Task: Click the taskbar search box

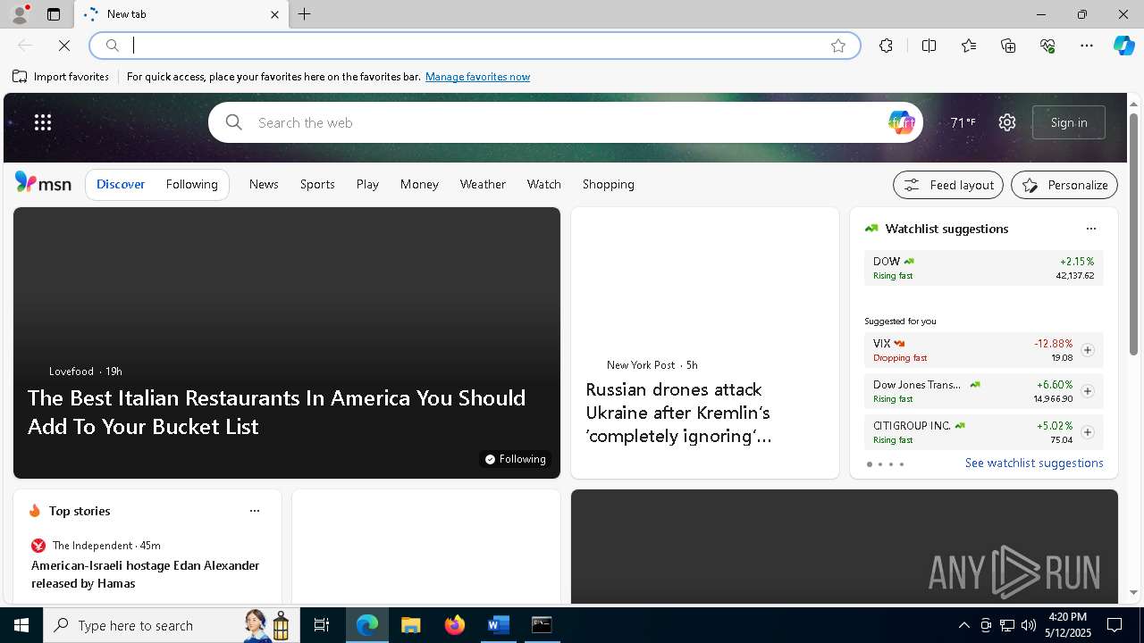Action: pyautogui.click(x=172, y=625)
